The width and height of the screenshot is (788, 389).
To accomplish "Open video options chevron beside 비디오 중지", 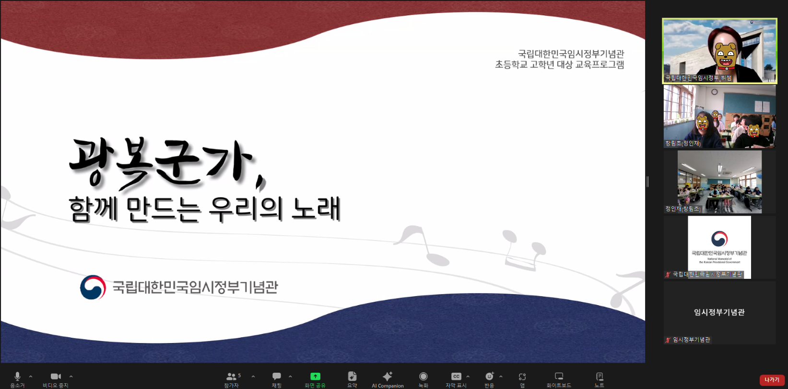I will click(x=71, y=377).
